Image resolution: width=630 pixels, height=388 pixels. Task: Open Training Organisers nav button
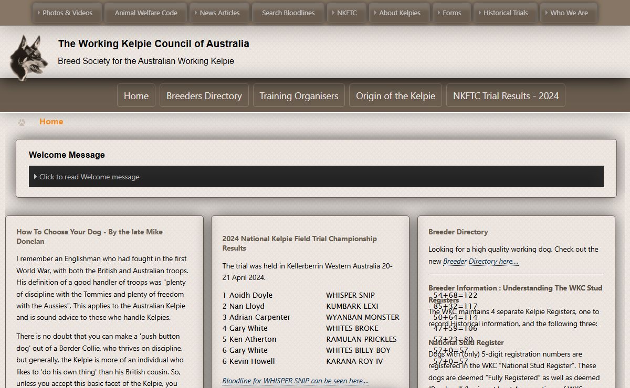(x=299, y=95)
